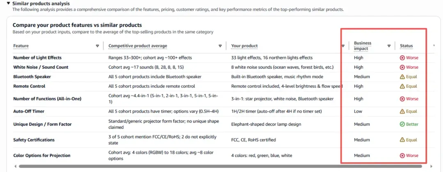Open the Feature column filter dropdown
The height and width of the screenshot is (172, 443).
point(98,46)
